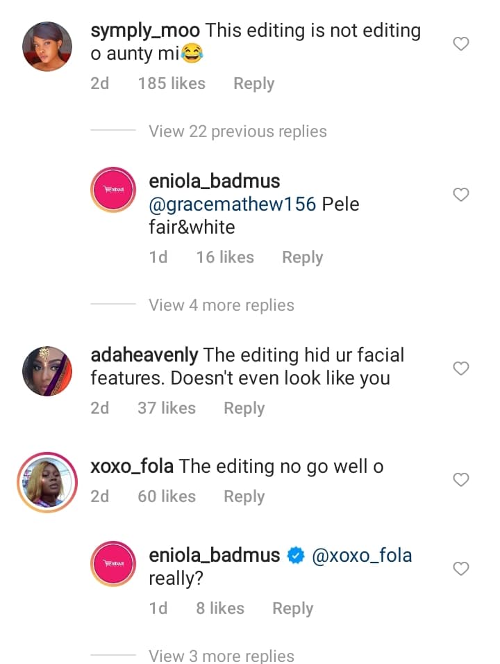Open xoxo_fola username in the comment
Image resolution: width=500 pixels, height=664 pixels.
tap(132, 467)
